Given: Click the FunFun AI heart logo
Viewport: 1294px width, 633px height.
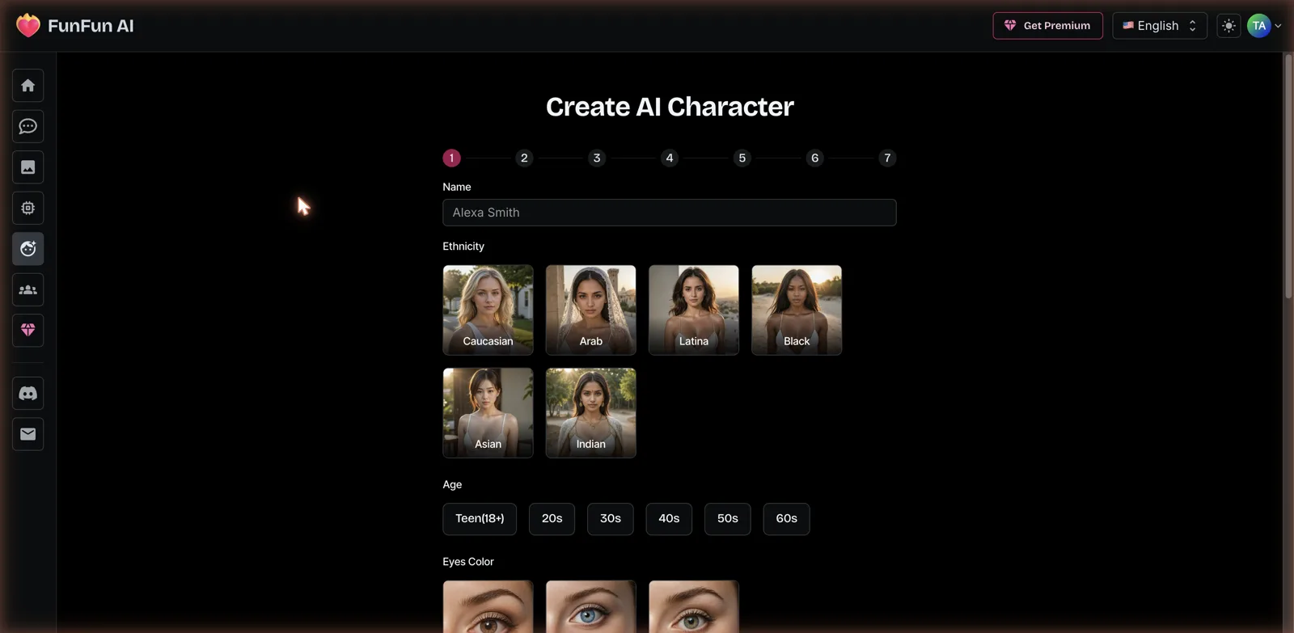Looking at the screenshot, I should [x=28, y=26].
